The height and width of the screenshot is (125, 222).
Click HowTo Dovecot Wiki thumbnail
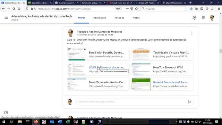(x=141, y=69)
